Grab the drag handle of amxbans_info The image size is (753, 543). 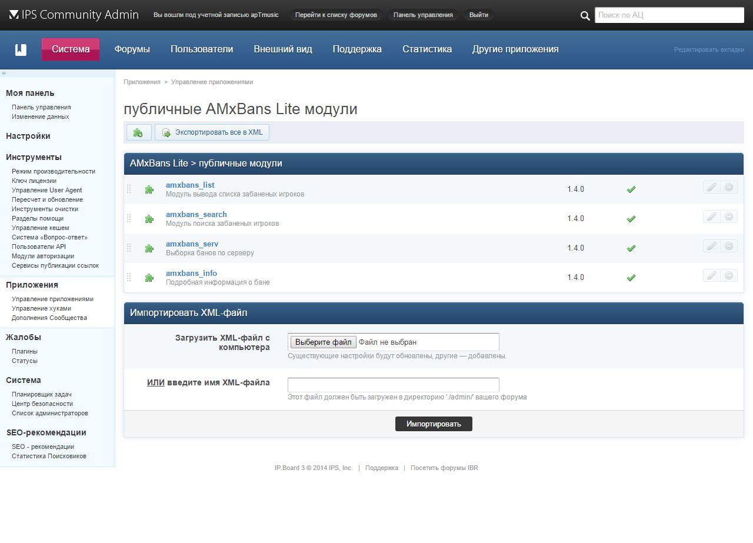(x=129, y=278)
